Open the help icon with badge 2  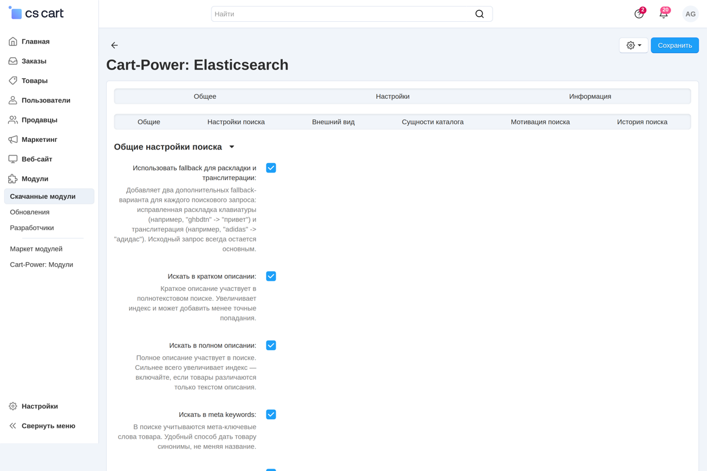[x=639, y=14]
